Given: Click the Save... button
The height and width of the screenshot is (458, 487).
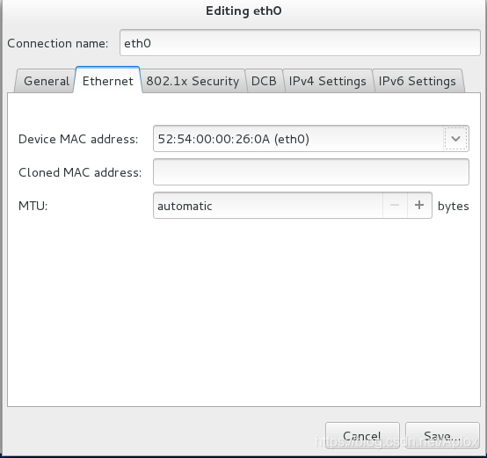Looking at the screenshot, I should click(442, 436).
